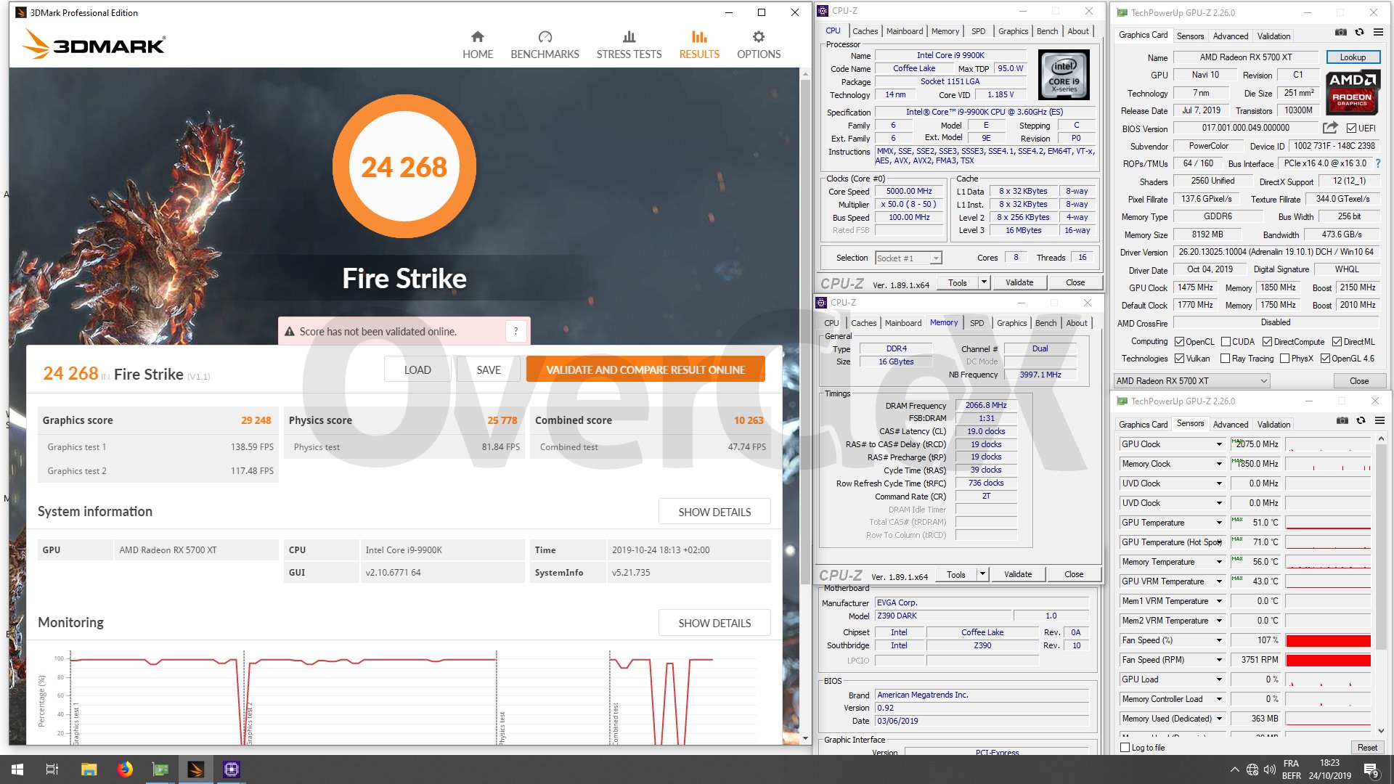
Task: Open Stress Tests bar icon
Action: 629,37
